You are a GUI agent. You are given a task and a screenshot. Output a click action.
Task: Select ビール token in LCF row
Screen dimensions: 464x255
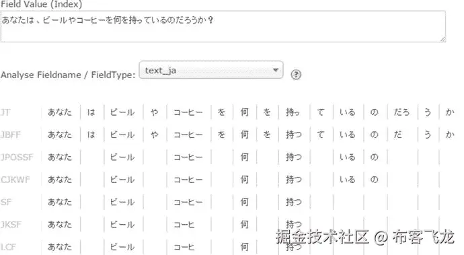click(x=122, y=247)
